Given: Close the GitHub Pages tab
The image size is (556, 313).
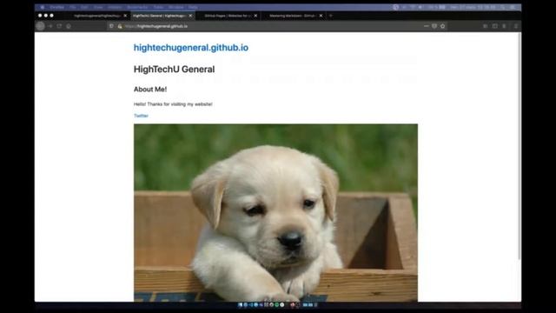Looking at the screenshot, I should pos(255,16).
